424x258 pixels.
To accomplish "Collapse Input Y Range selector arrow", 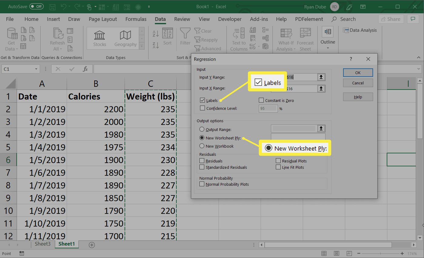I will pyautogui.click(x=321, y=77).
